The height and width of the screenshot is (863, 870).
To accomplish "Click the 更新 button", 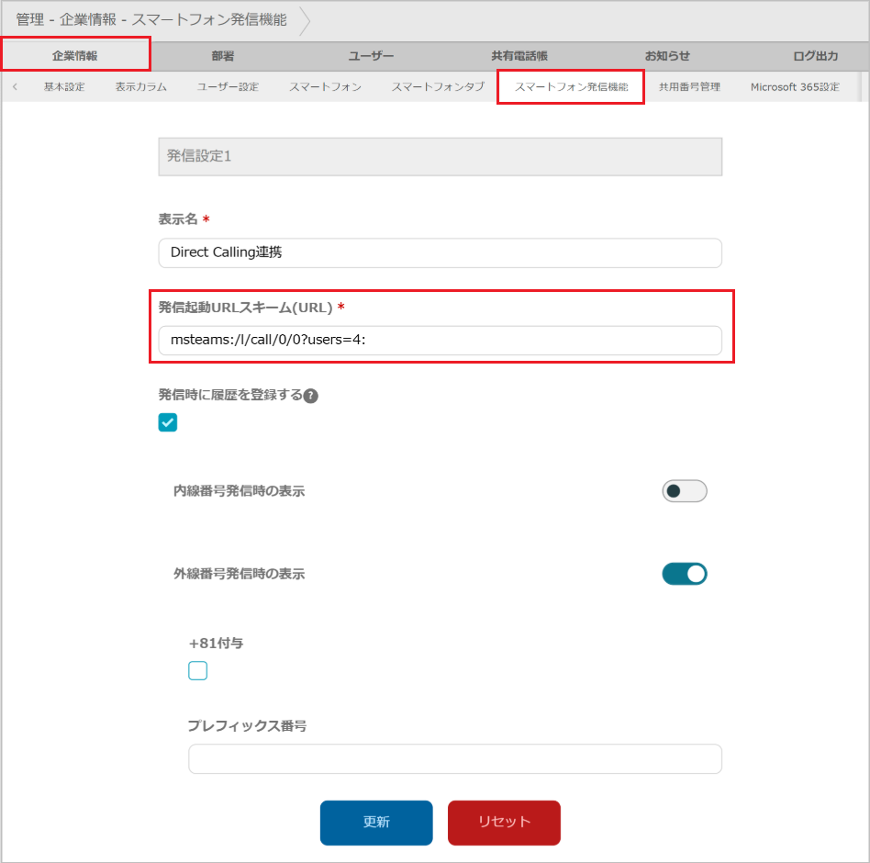I will click(376, 823).
